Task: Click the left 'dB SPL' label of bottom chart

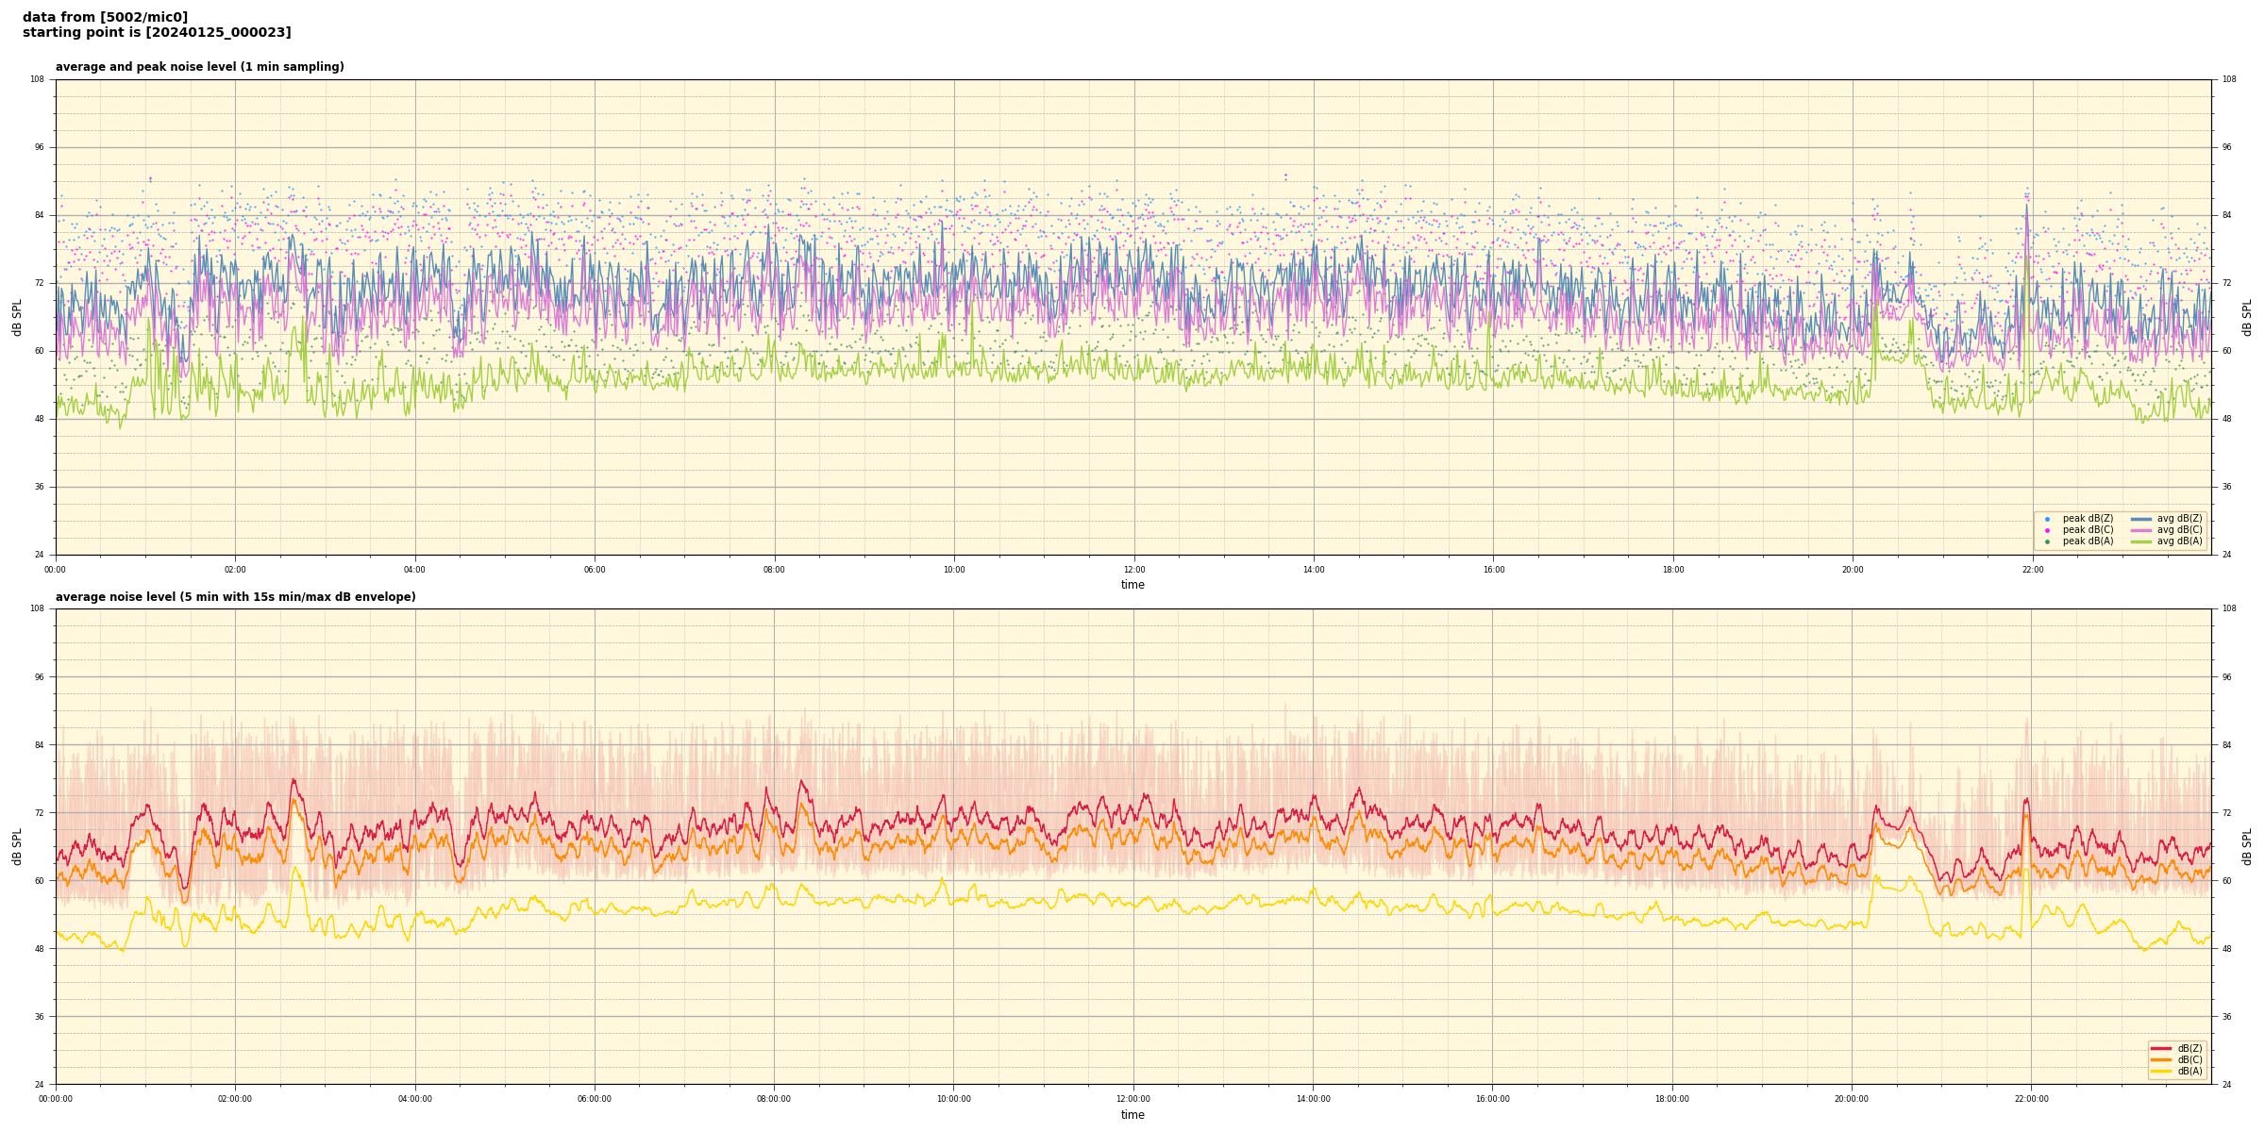Action: 17,846
